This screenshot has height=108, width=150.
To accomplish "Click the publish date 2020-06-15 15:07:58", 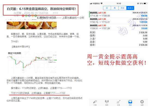I will pos(36,13).
